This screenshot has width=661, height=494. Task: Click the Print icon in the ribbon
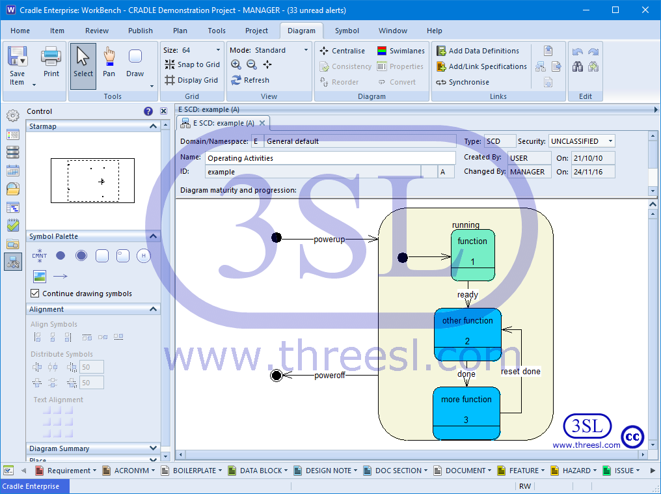tap(51, 56)
